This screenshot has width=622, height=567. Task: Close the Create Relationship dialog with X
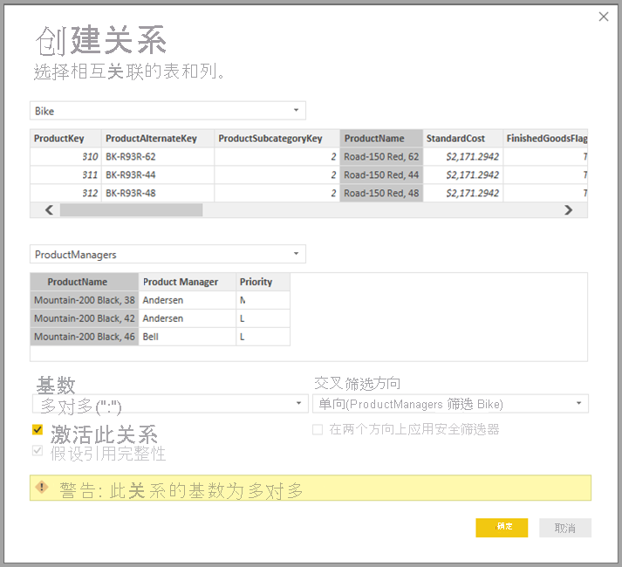603,17
